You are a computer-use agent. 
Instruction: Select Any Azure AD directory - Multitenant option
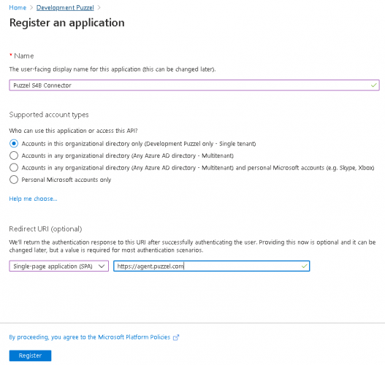click(x=14, y=155)
